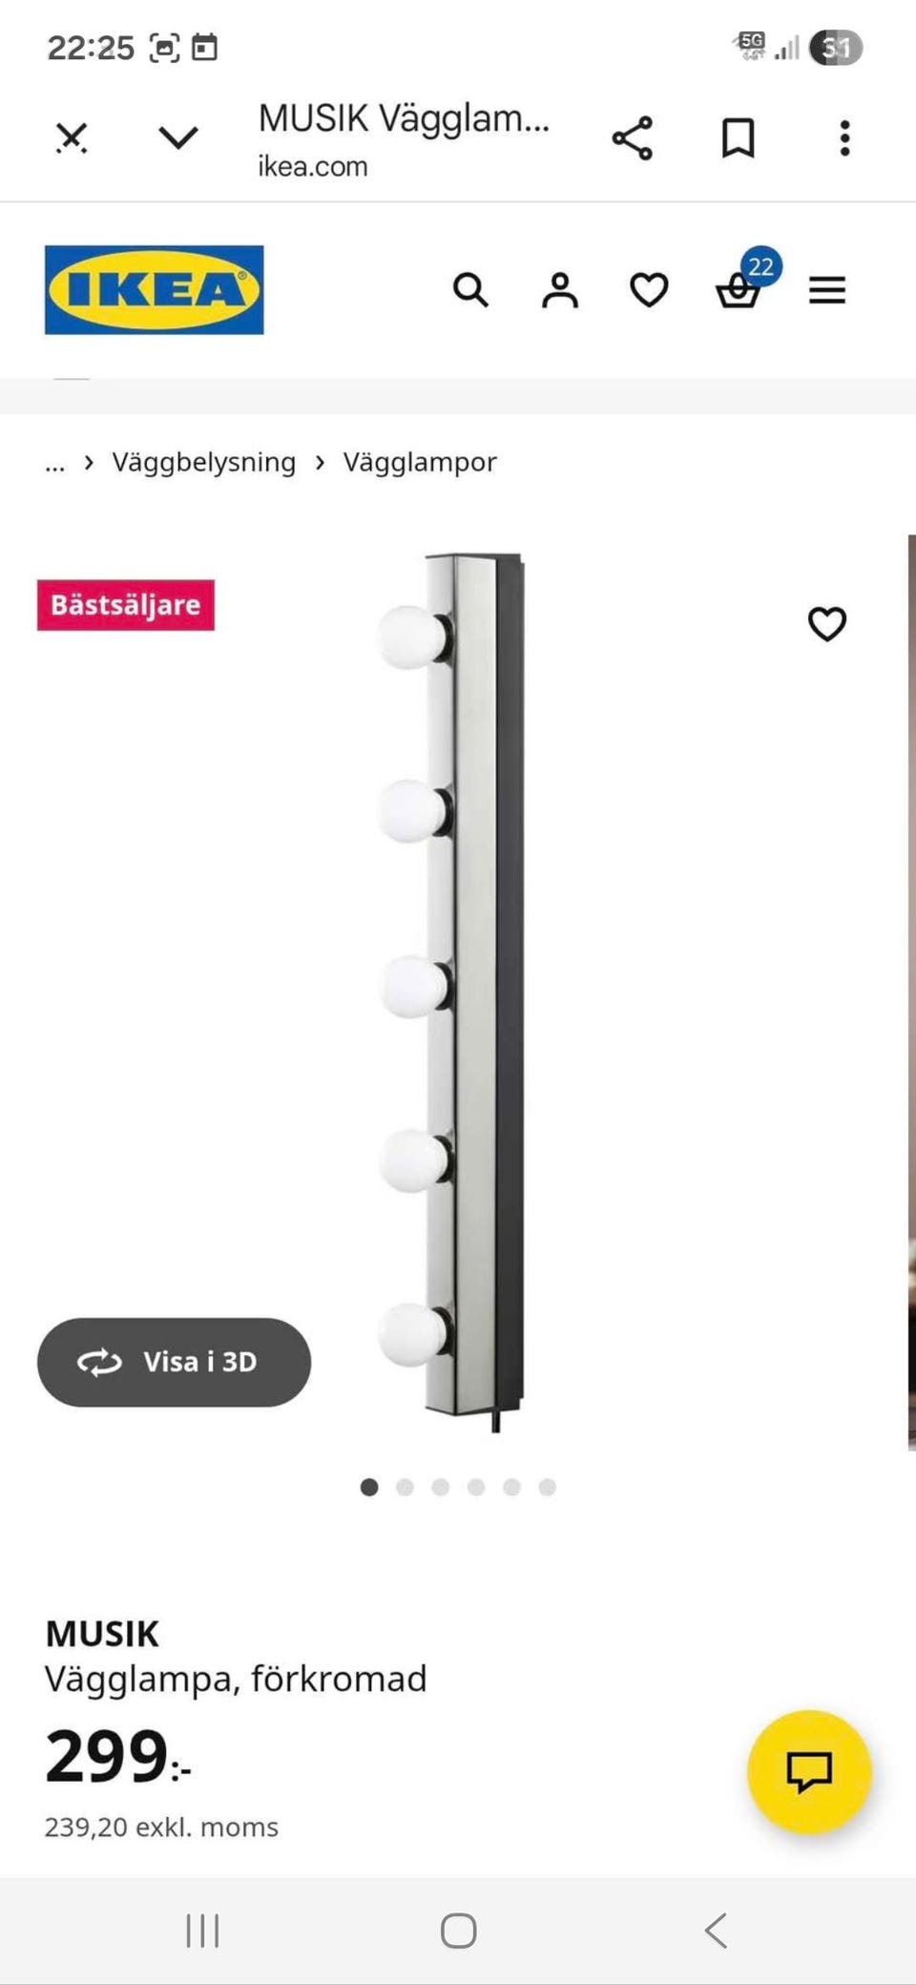Select the last image carousel dot
Image resolution: width=916 pixels, height=1985 pixels.
point(547,1487)
